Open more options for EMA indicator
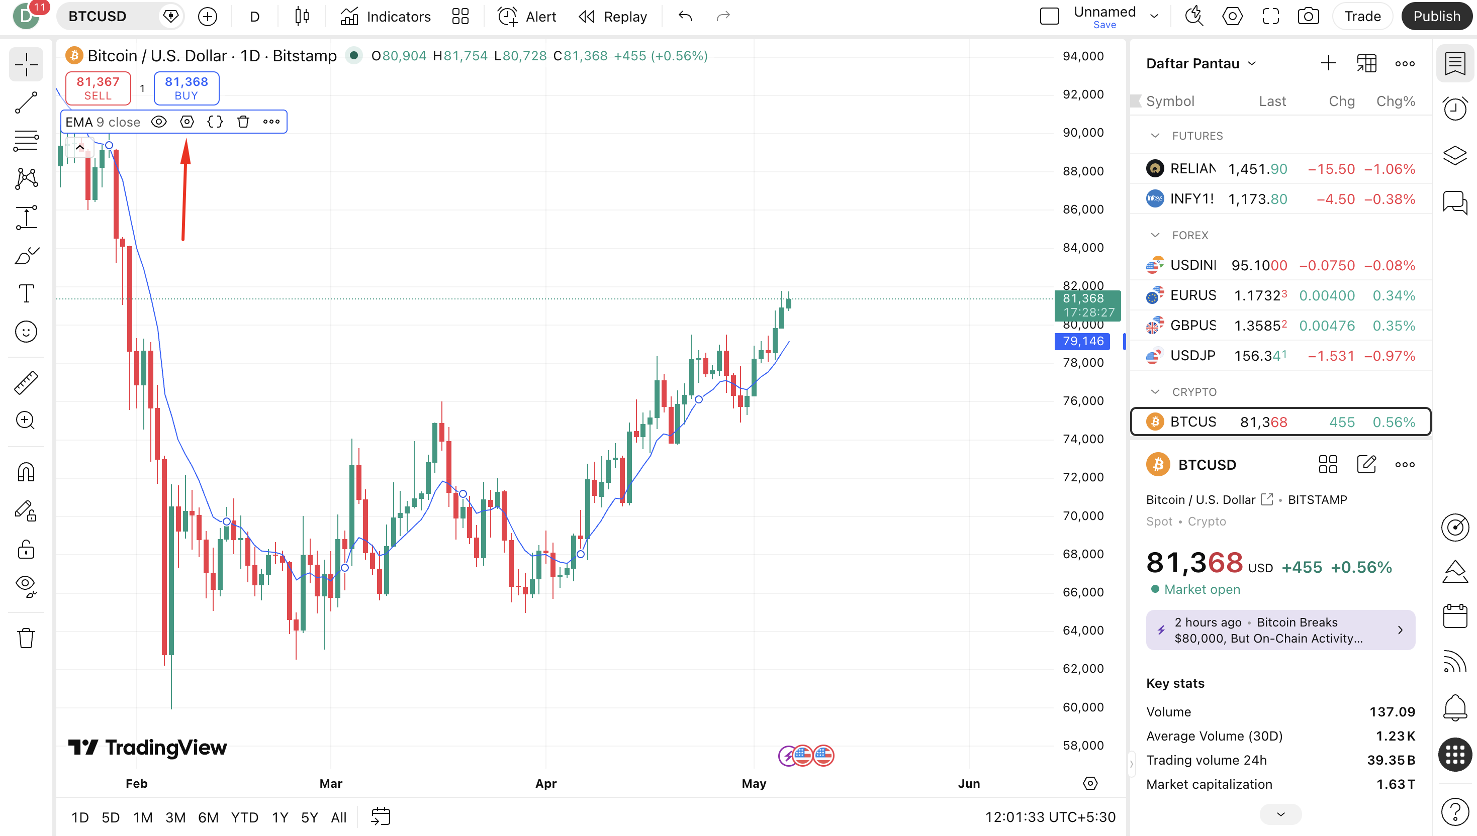1477x836 pixels. point(271,122)
